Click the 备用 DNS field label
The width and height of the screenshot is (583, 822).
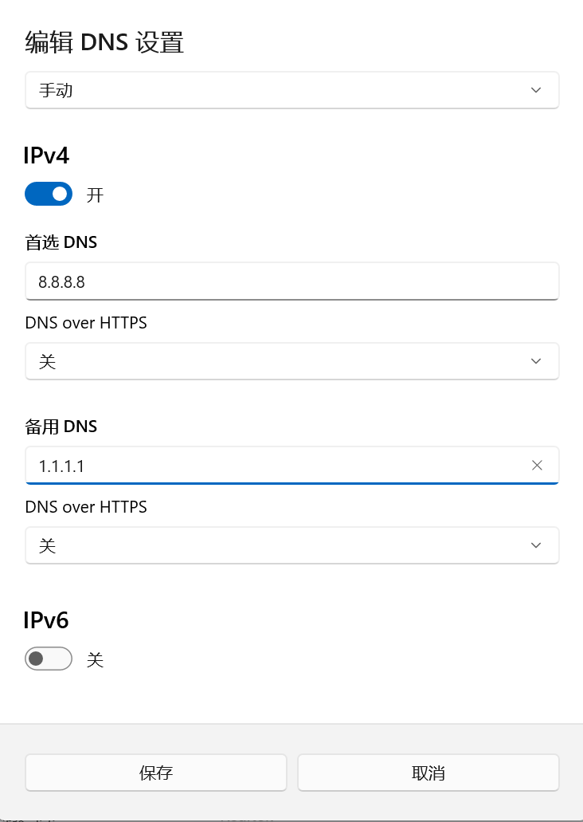[61, 427]
